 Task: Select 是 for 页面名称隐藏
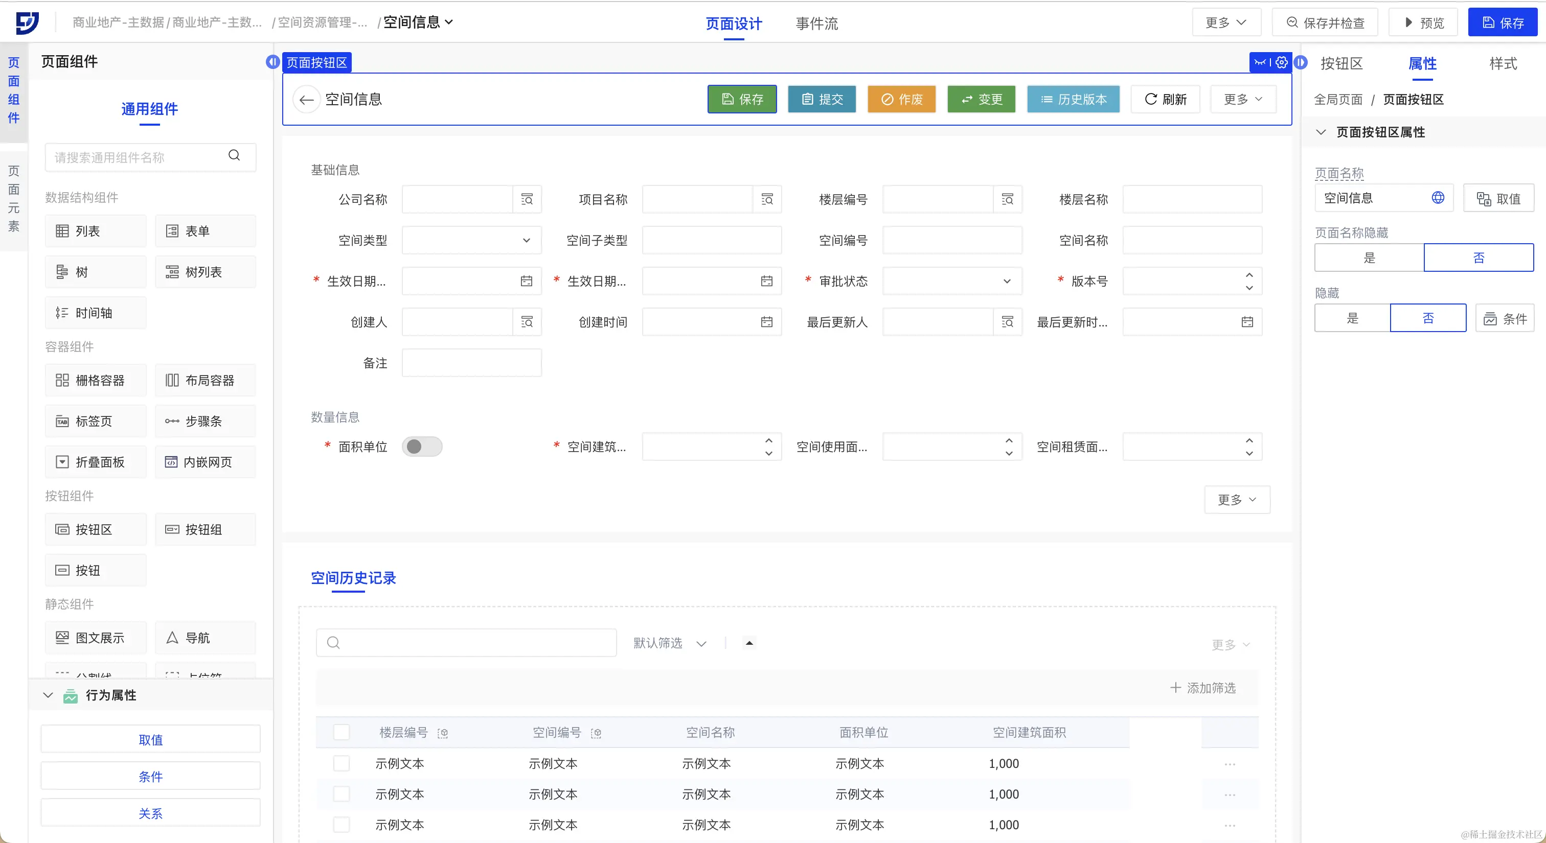point(1369,258)
